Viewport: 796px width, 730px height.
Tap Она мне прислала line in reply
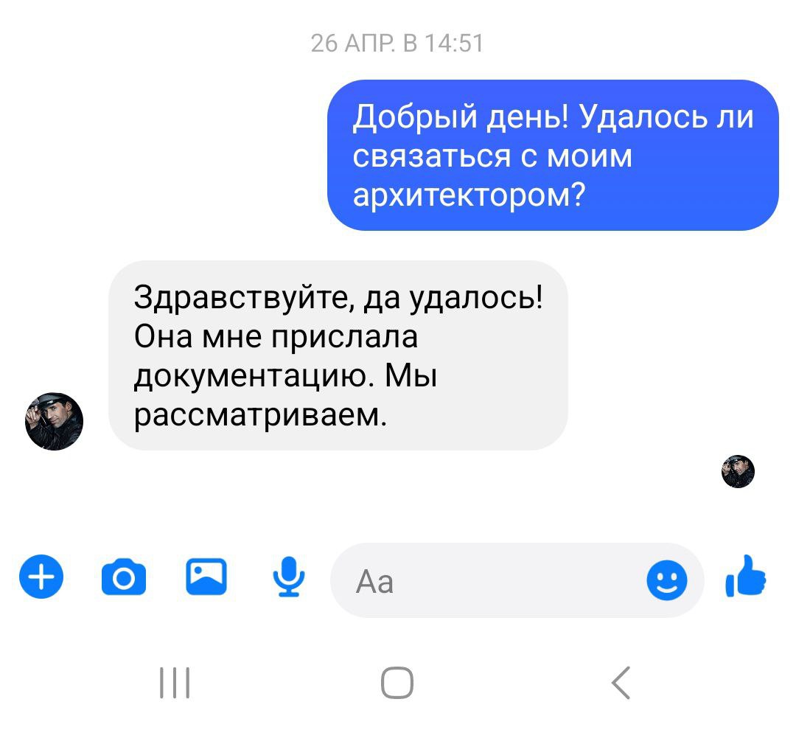[x=276, y=337]
